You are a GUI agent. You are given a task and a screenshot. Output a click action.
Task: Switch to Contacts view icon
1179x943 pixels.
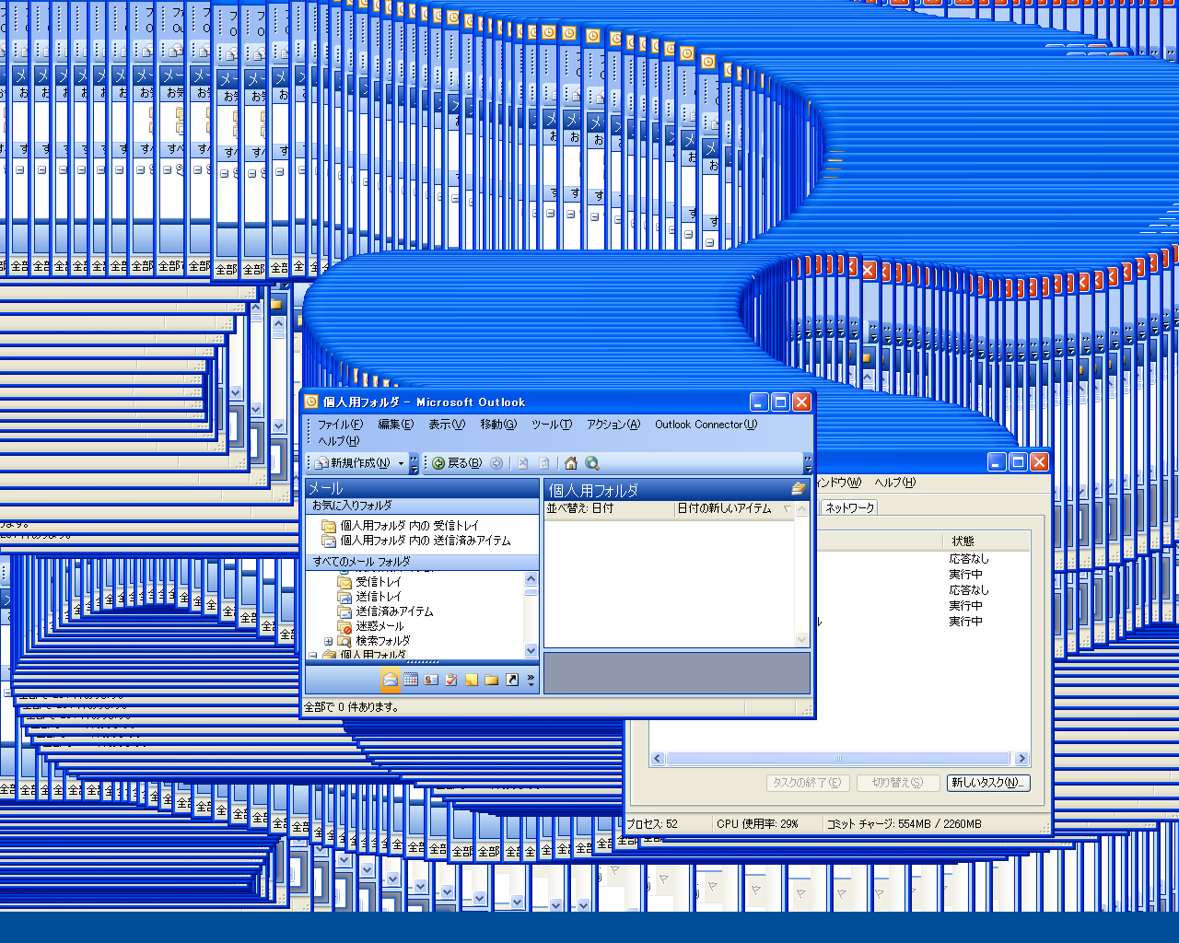tap(431, 680)
